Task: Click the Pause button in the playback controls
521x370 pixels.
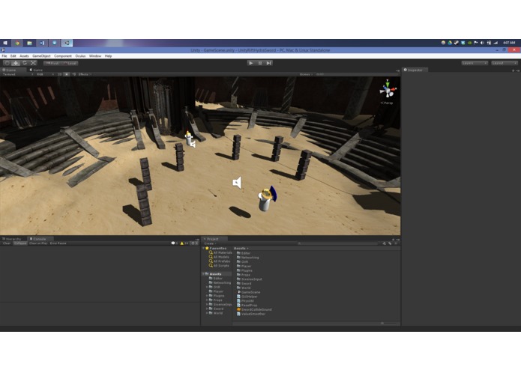Action: tap(260, 63)
